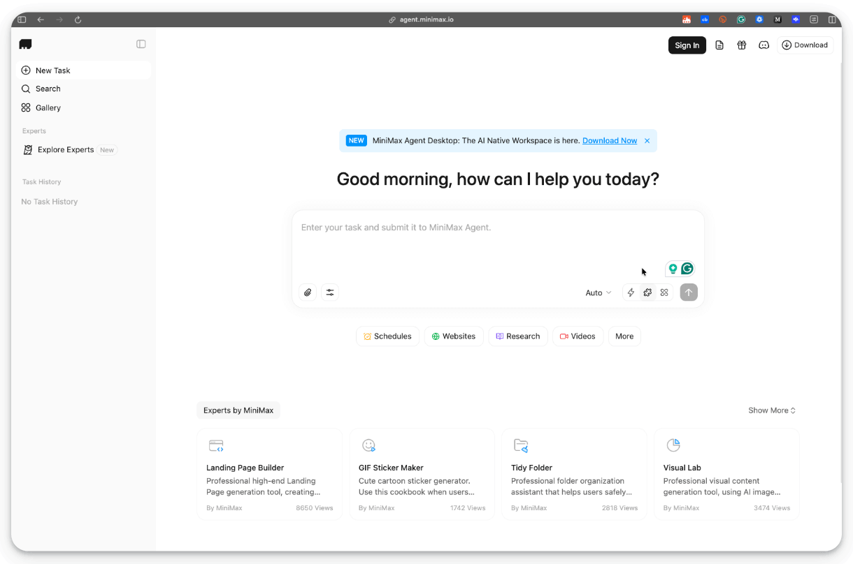Click the No Task History text
Screen dimensions: 853x564
pos(50,202)
